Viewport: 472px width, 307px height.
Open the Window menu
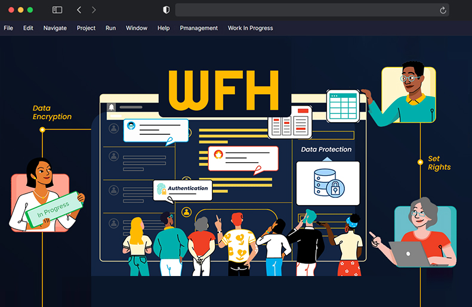pyautogui.click(x=137, y=28)
